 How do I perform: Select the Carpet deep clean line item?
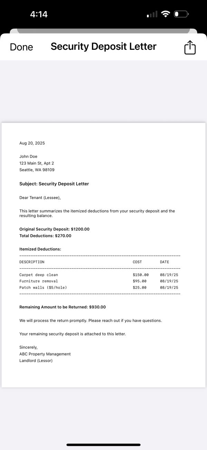pyautogui.click(x=38, y=274)
